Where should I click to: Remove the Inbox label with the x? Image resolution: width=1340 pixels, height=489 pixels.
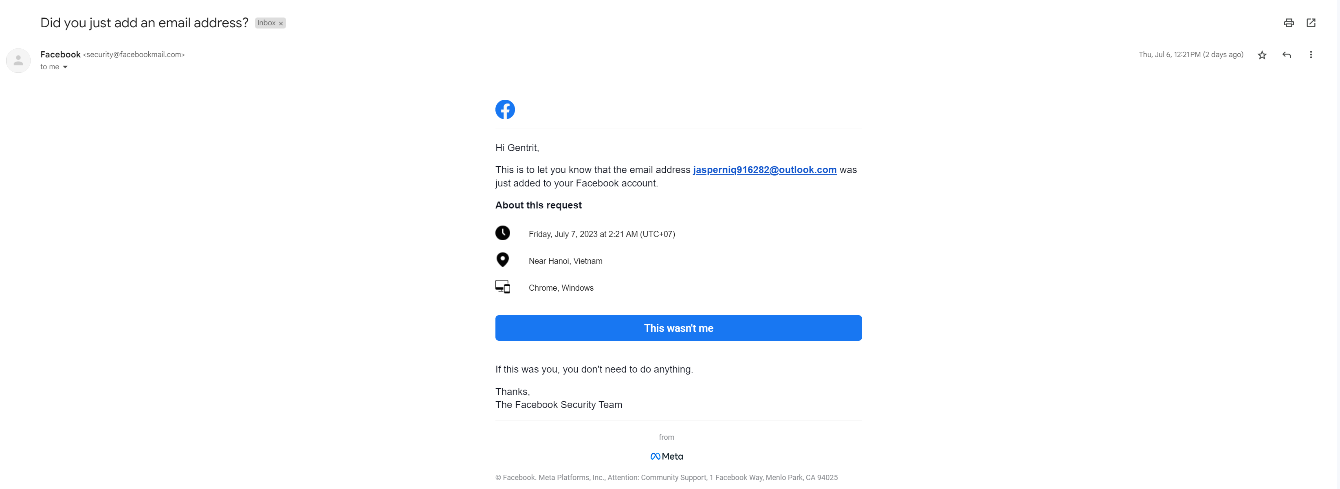click(x=281, y=23)
